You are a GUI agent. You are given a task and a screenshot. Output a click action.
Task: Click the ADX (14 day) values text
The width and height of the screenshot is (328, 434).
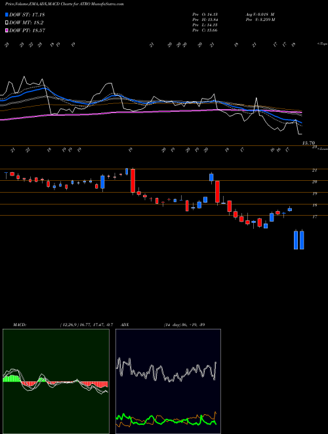[x=184, y=325]
